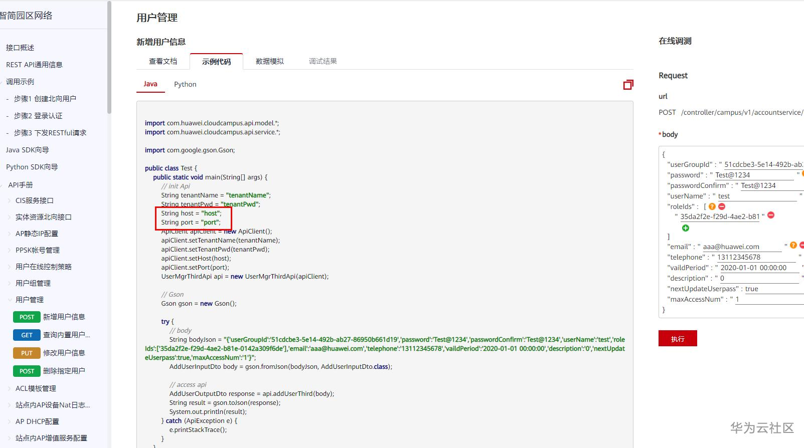804x448 pixels.
Task: Go to 步骤1 创建北向用户
Action: point(45,99)
